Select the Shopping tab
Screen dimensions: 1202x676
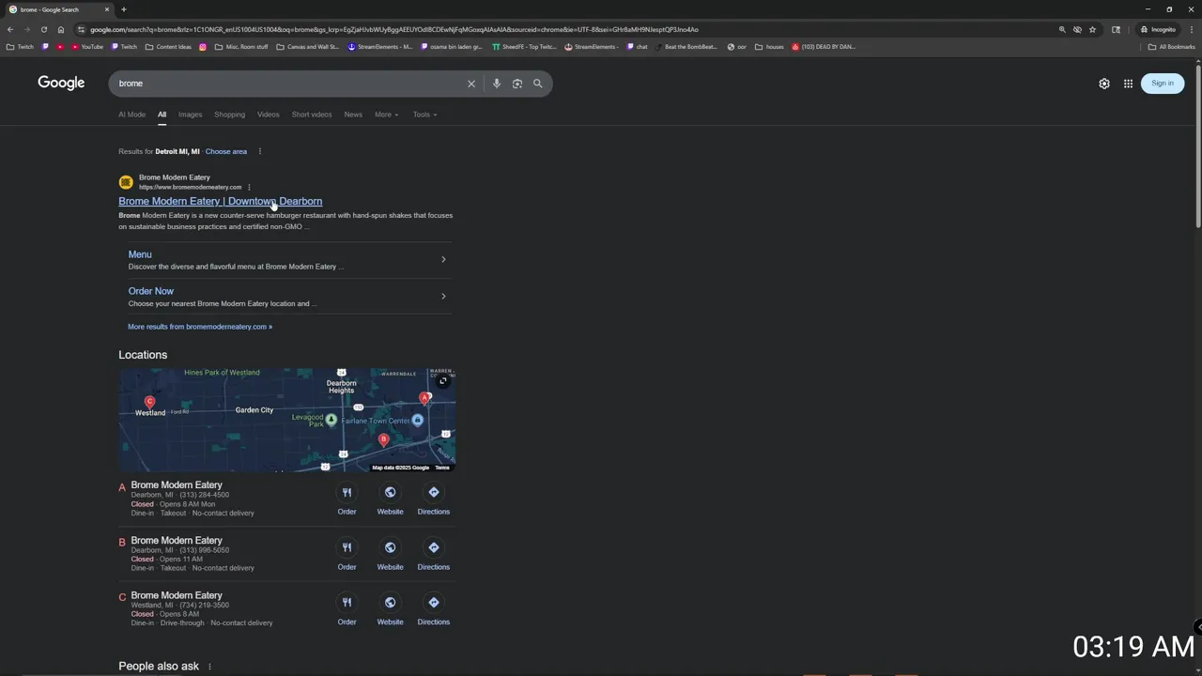[229, 115]
